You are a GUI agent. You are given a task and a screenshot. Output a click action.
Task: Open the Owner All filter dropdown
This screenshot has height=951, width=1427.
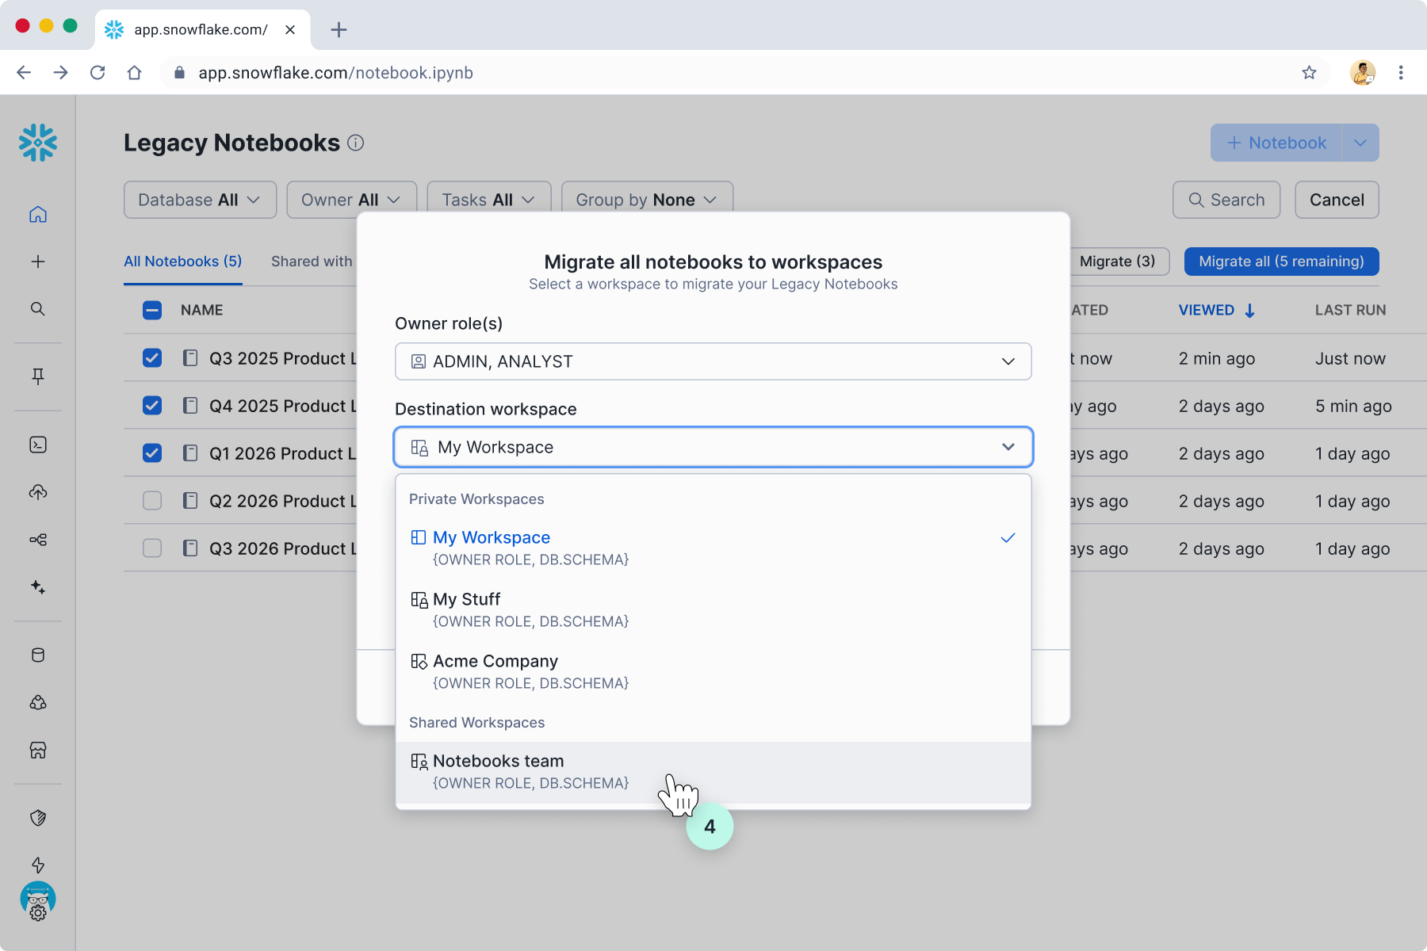click(x=351, y=200)
